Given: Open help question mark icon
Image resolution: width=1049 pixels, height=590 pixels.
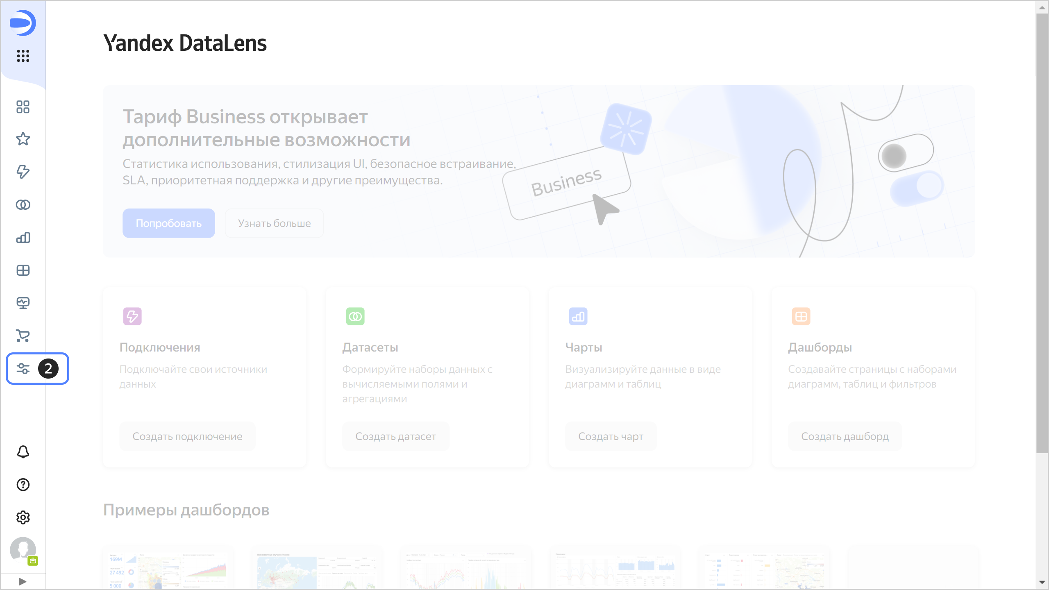Looking at the screenshot, I should (23, 485).
